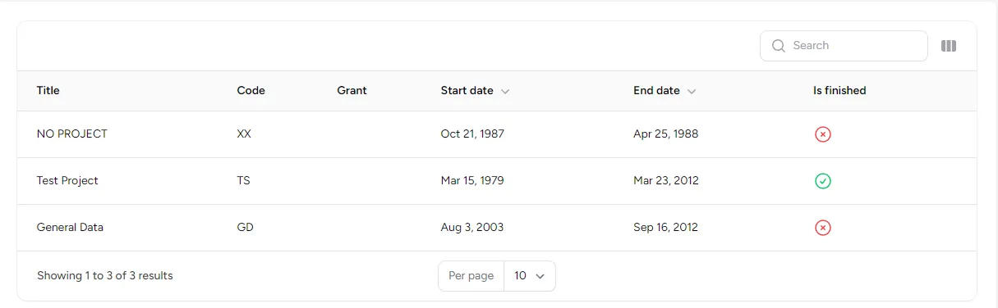Click End date sort chevron
The height and width of the screenshot is (308, 998).
click(692, 92)
